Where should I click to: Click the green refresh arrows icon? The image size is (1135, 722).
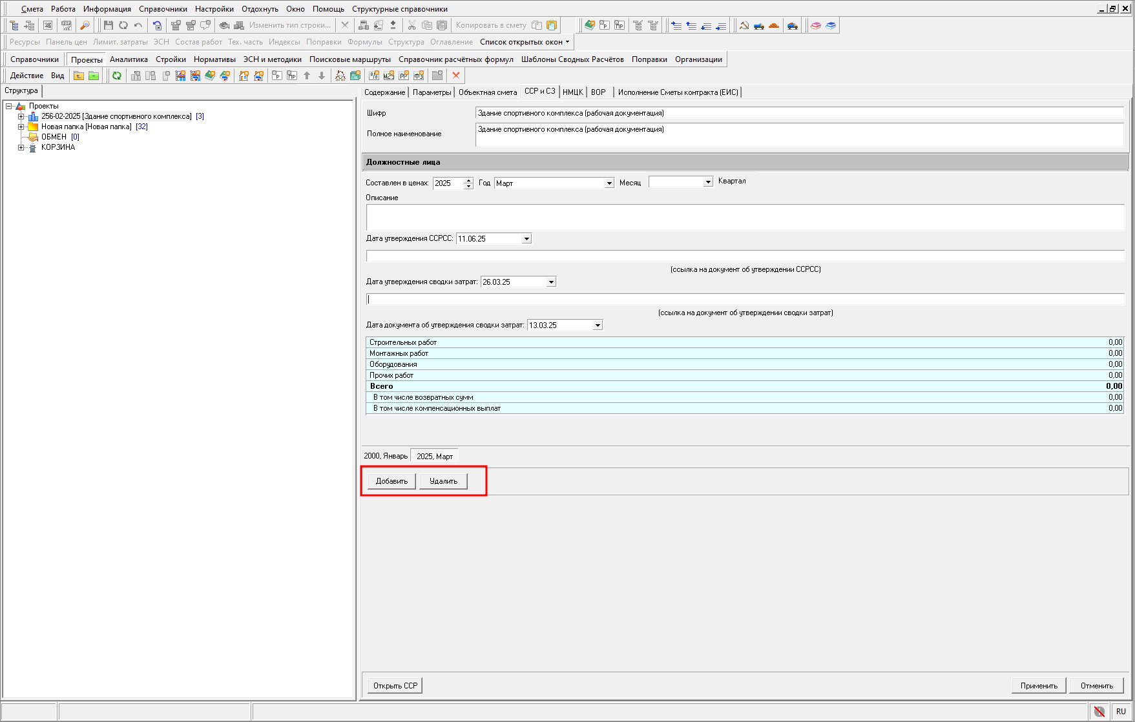pyautogui.click(x=117, y=76)
